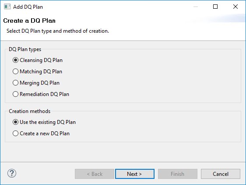Screen dimensions: 246x185
Task: Click the greyed-out < Back button
Action: [95, 174]
